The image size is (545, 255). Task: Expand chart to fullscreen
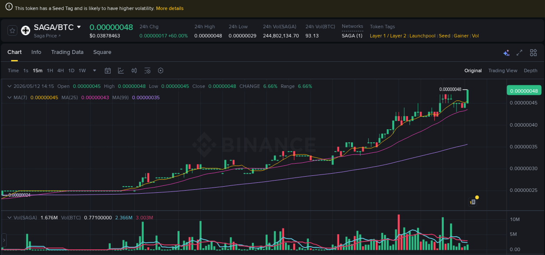[x=519, y=53]
